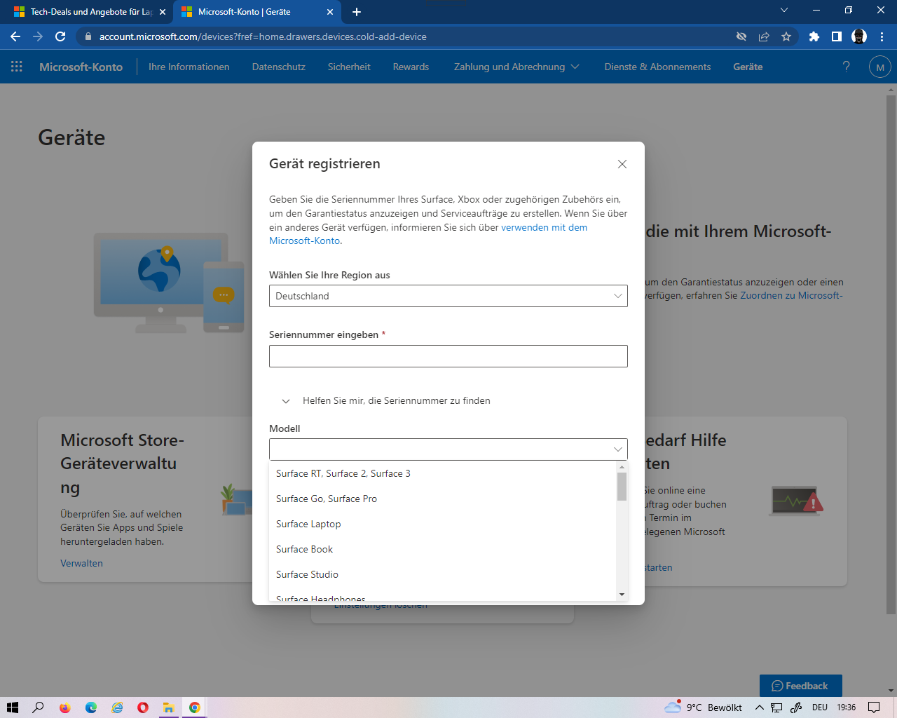This screenshot has width=897, height=718.
Task: Show hidden system tray icons
Action: pos(760,707)
